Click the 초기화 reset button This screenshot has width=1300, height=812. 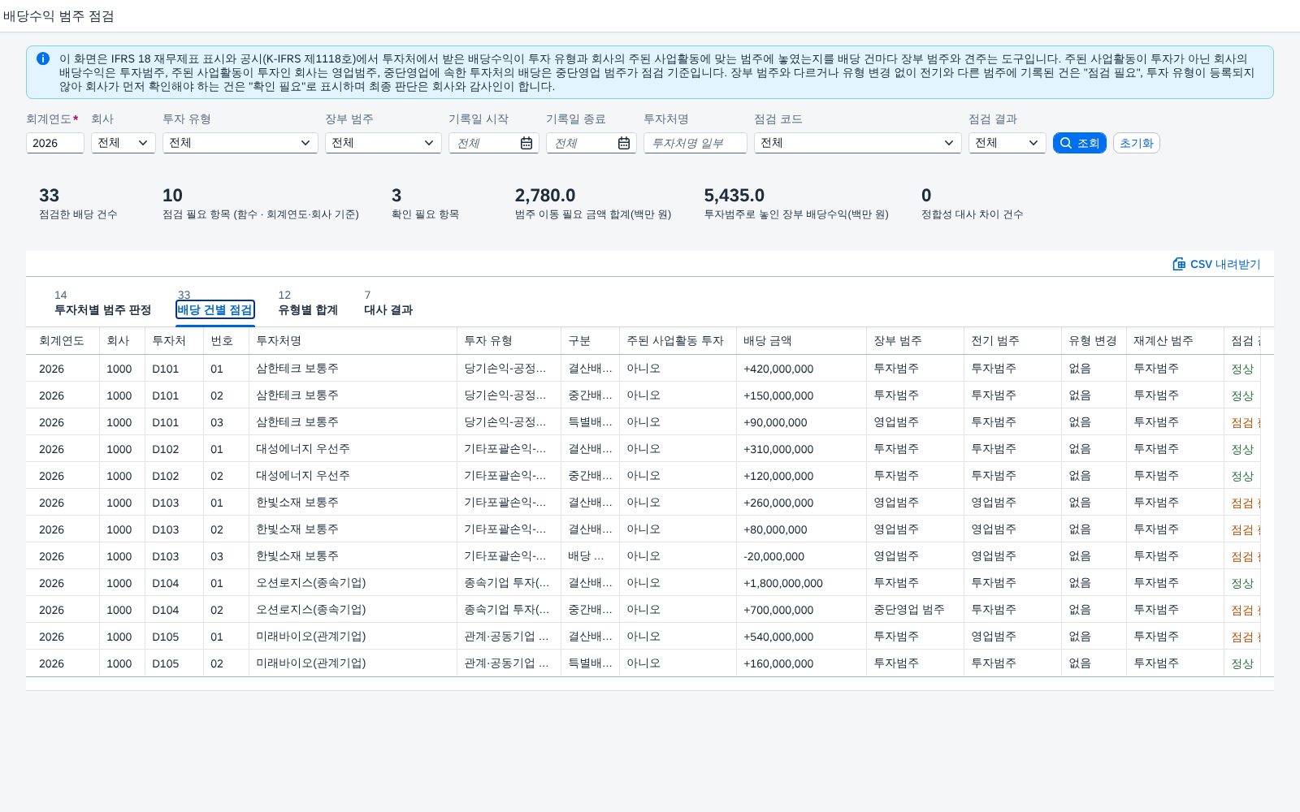tap(1136, 143)
